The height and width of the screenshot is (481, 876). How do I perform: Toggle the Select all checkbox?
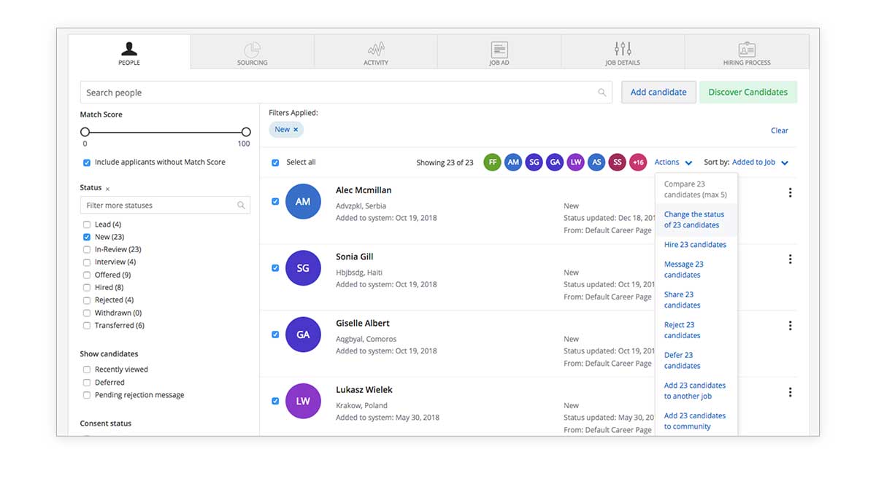click(x=275, y=163)
